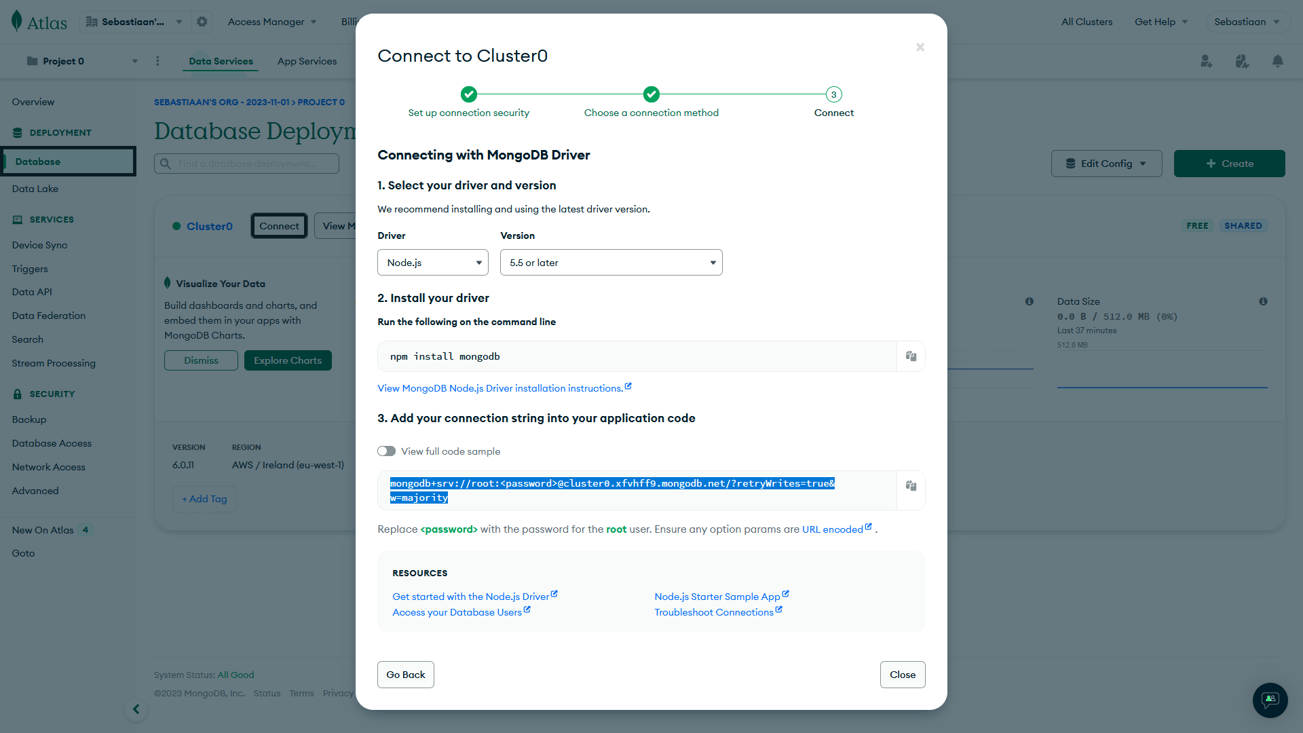The width and height of the screenshot is (1303, 733).
Task: Open the Driver dropdown showing Node.js
Action: click(x=432, y=262)
